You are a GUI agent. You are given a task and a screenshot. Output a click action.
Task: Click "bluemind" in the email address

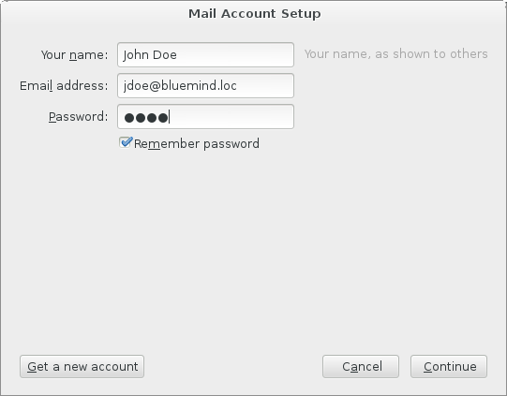click(x=188, y=85)
